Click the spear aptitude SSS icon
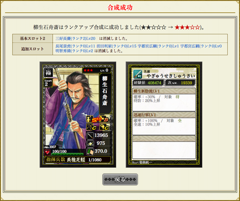240x201 pixels. click(x=93, y=119)
